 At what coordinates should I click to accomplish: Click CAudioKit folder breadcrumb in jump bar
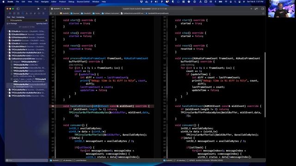[x=86, y=13]
